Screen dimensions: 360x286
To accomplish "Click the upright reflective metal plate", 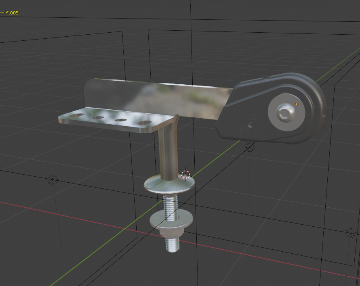I will click(x=161, y=97).
